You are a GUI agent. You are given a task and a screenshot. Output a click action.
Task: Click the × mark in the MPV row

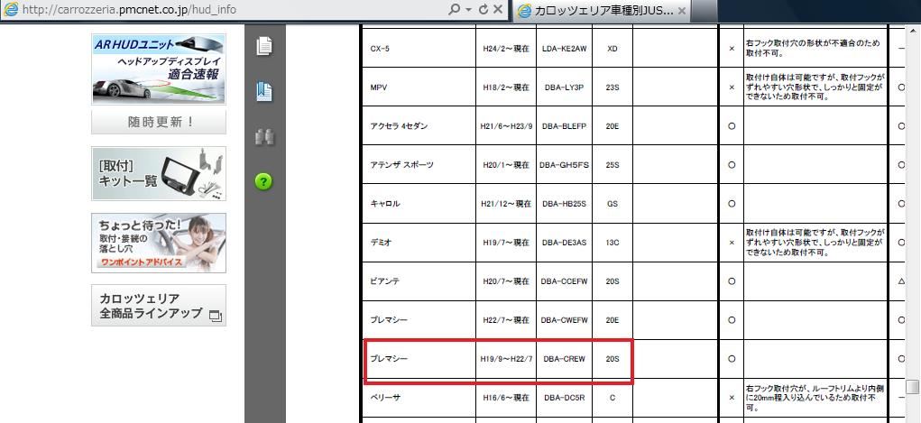tap(732, 87)
